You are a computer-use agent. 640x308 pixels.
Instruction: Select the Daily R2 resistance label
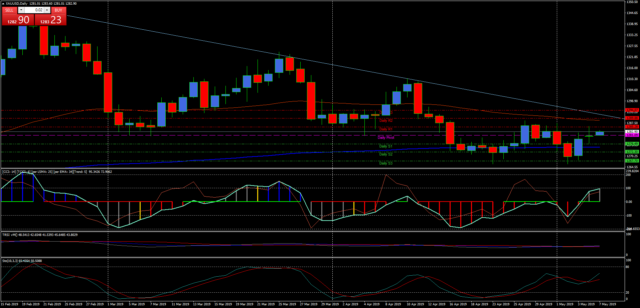(386, 120)
